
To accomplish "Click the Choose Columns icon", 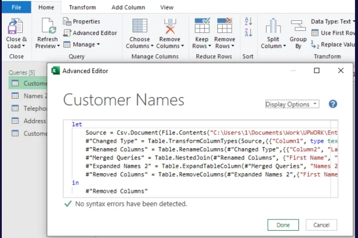I will click(140, 26).
